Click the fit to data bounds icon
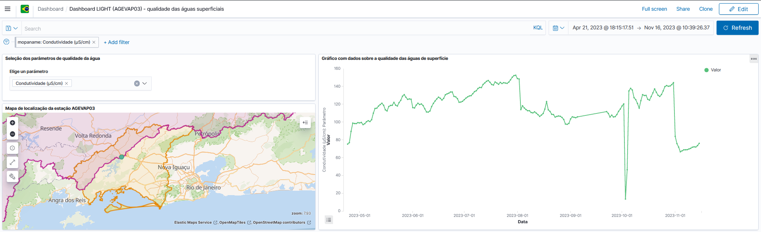This screenshot has height=232, width=761. point(12,148)
